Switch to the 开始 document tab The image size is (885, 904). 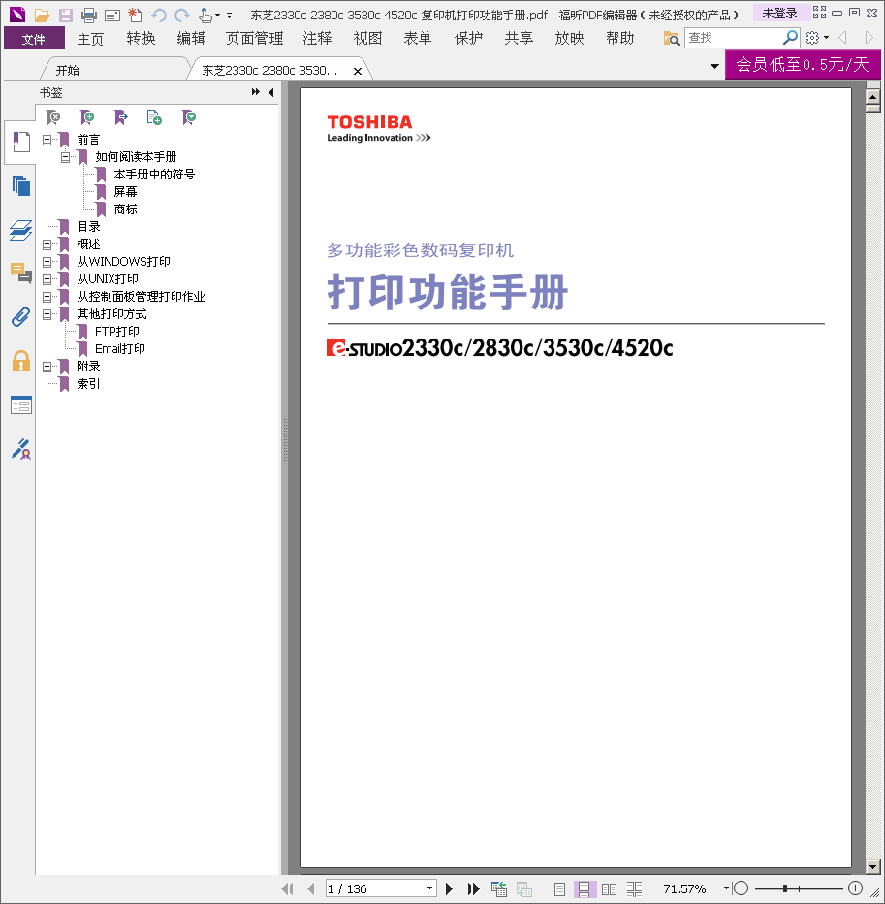pos(68,71)
